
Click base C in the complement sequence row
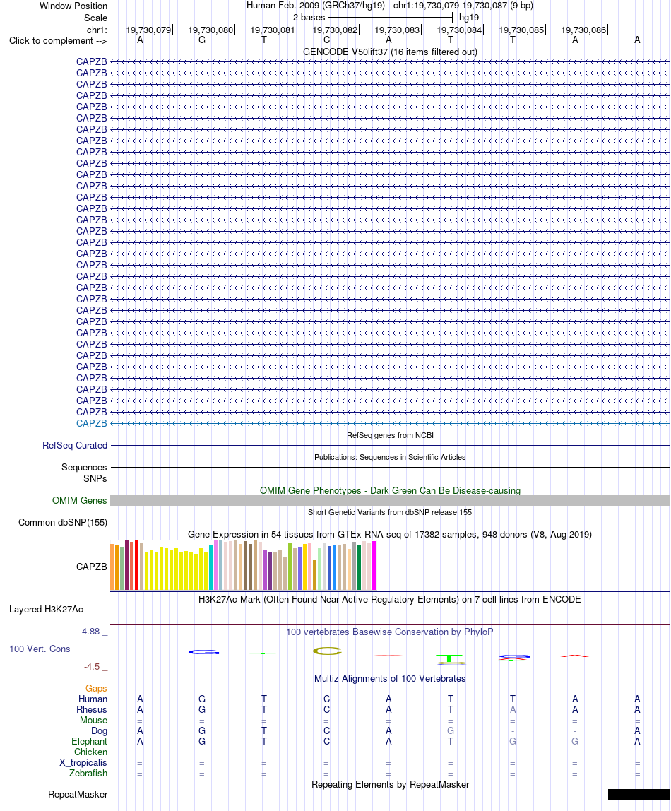click(327, 40)
